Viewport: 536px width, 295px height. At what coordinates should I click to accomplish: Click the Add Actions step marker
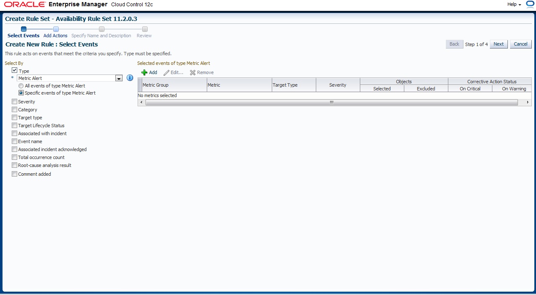pyautogui.click(x=56, y=29)
